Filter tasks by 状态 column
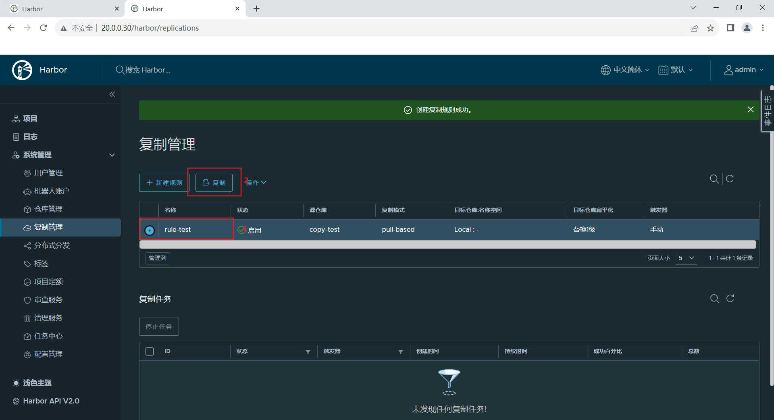The image size is (774, 420). tap(308, 352)
